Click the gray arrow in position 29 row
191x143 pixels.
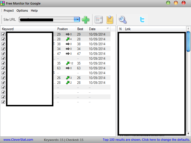68,34
